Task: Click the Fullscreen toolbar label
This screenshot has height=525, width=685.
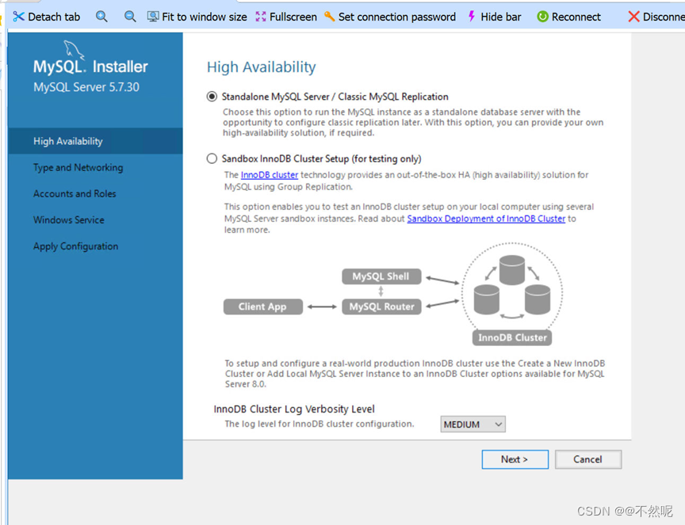Action: (x=293, y=17)
